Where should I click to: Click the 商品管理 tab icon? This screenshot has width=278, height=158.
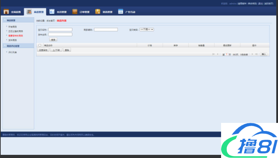[29, 12]
